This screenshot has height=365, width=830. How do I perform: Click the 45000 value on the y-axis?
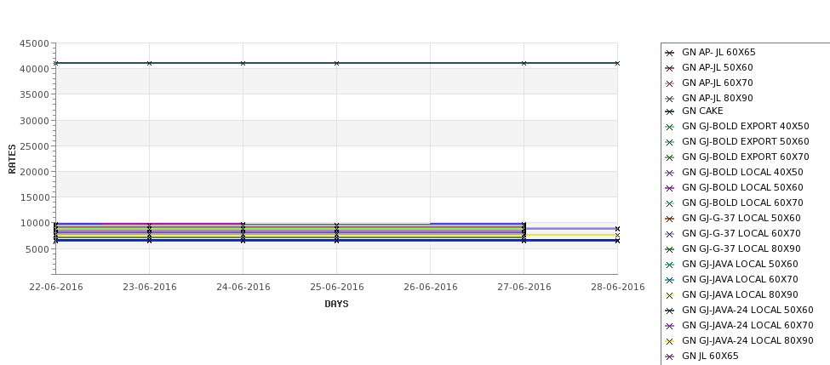click(x=34, y=44)
